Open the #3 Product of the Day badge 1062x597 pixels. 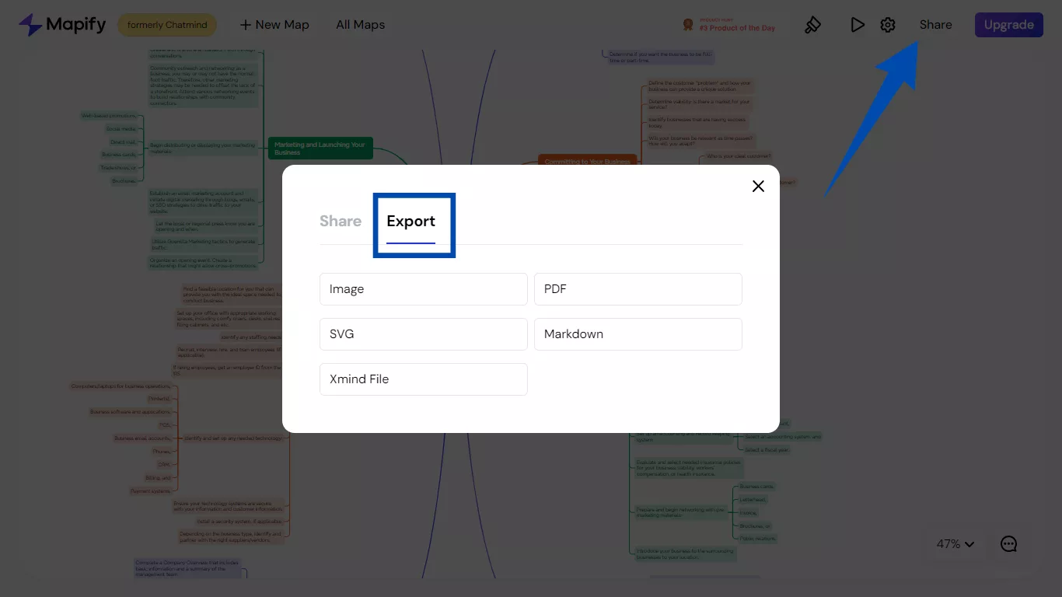pos(728,25)
